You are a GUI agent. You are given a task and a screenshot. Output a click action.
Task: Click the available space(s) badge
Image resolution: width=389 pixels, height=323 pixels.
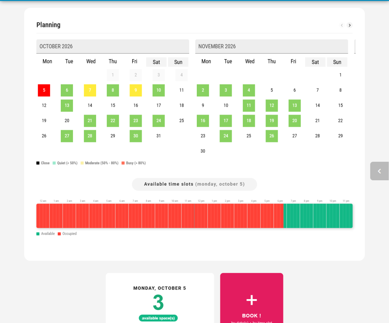tap(158, 318)
